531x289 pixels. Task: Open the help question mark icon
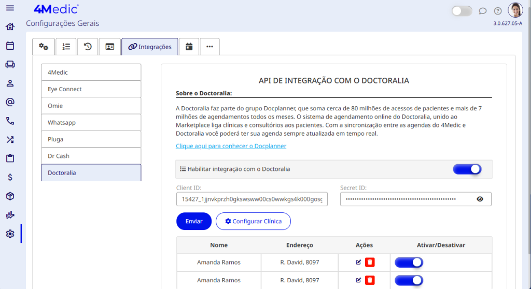498,11
